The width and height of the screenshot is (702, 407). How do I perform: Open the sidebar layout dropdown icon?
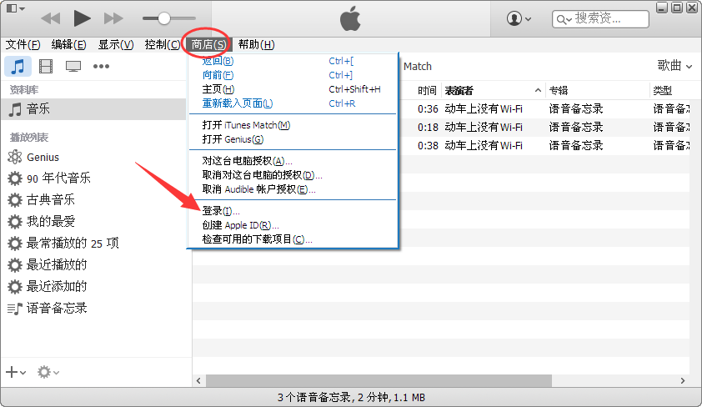16,8
